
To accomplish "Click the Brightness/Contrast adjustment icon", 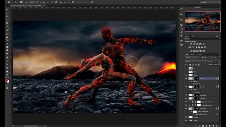I will click(x=191, y=44).
